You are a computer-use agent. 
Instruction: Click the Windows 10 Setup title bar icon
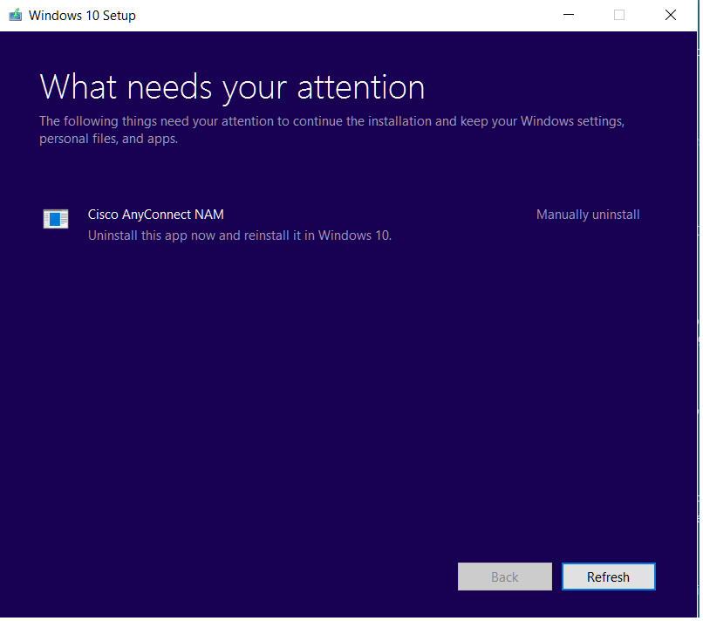click(15, 15)
